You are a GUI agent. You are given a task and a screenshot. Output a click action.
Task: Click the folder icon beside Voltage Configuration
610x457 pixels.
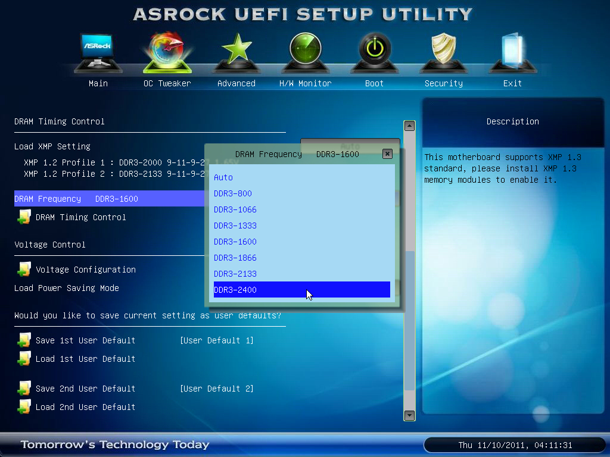pyautogui.click(x=24, y=269)
